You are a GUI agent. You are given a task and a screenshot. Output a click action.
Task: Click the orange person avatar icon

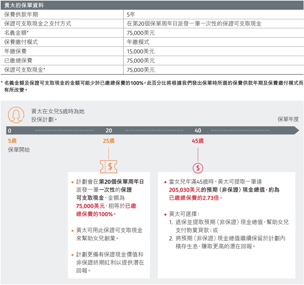click(16, 115)
